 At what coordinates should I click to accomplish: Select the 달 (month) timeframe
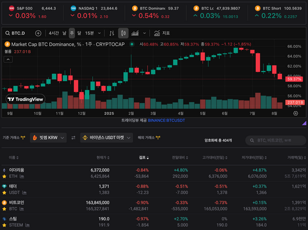pos(79,33)
